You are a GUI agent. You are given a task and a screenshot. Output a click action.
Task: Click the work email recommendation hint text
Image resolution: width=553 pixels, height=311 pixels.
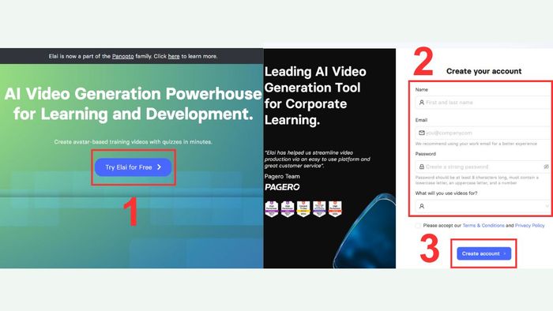point(476,144)
